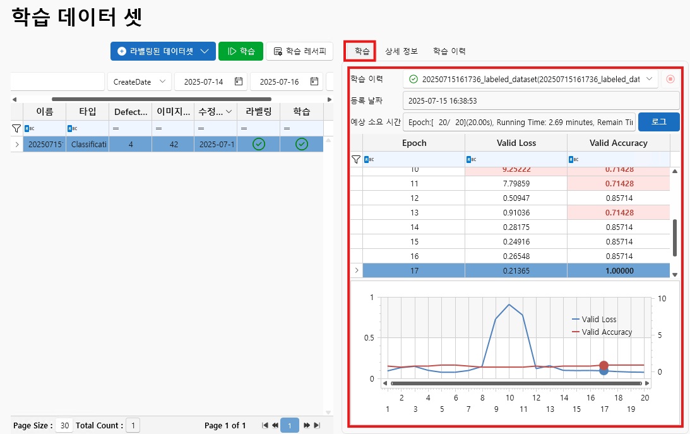Screen dimensions: 690x434
Task: Click the labeling status check mark
Action: tap(258, 145)
